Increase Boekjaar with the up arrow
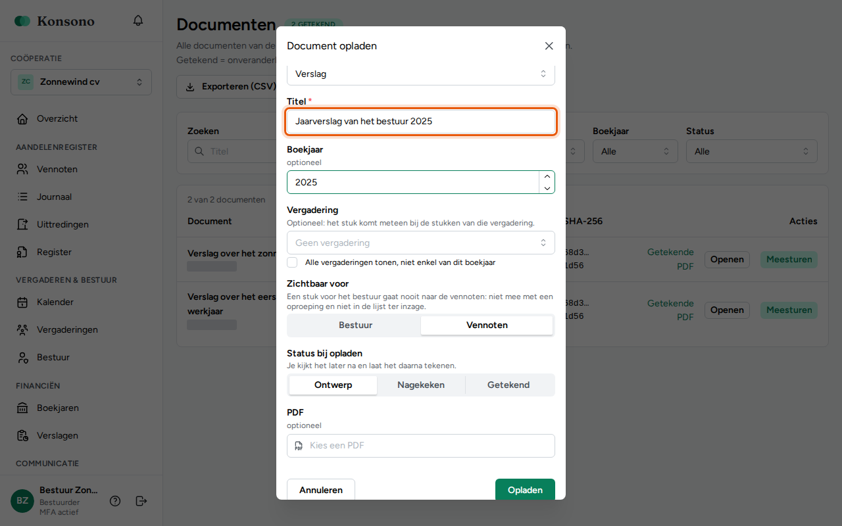 click(x=547, y=176)
